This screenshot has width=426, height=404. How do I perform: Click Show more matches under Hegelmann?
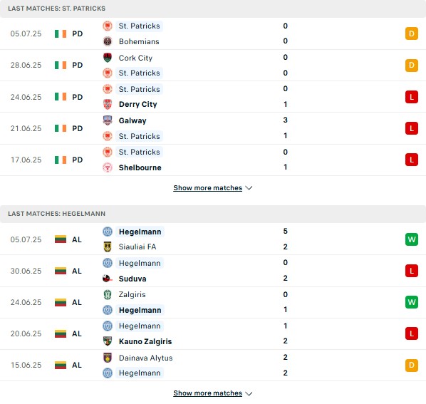[207, 393]
